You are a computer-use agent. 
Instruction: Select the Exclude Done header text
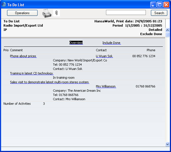coord(151,34)
